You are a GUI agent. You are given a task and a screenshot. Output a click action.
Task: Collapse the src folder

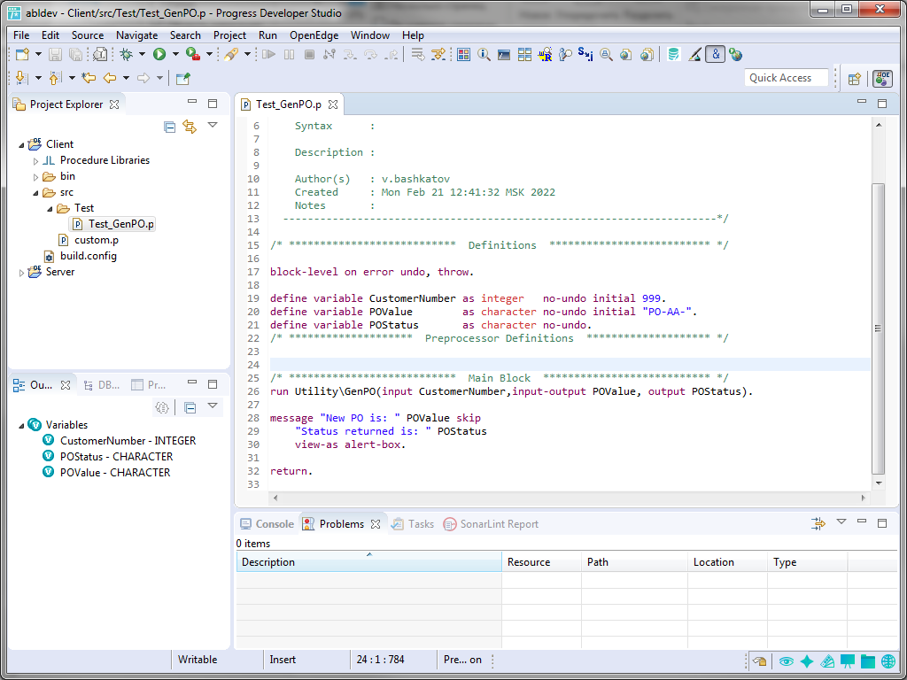(35, 192)
